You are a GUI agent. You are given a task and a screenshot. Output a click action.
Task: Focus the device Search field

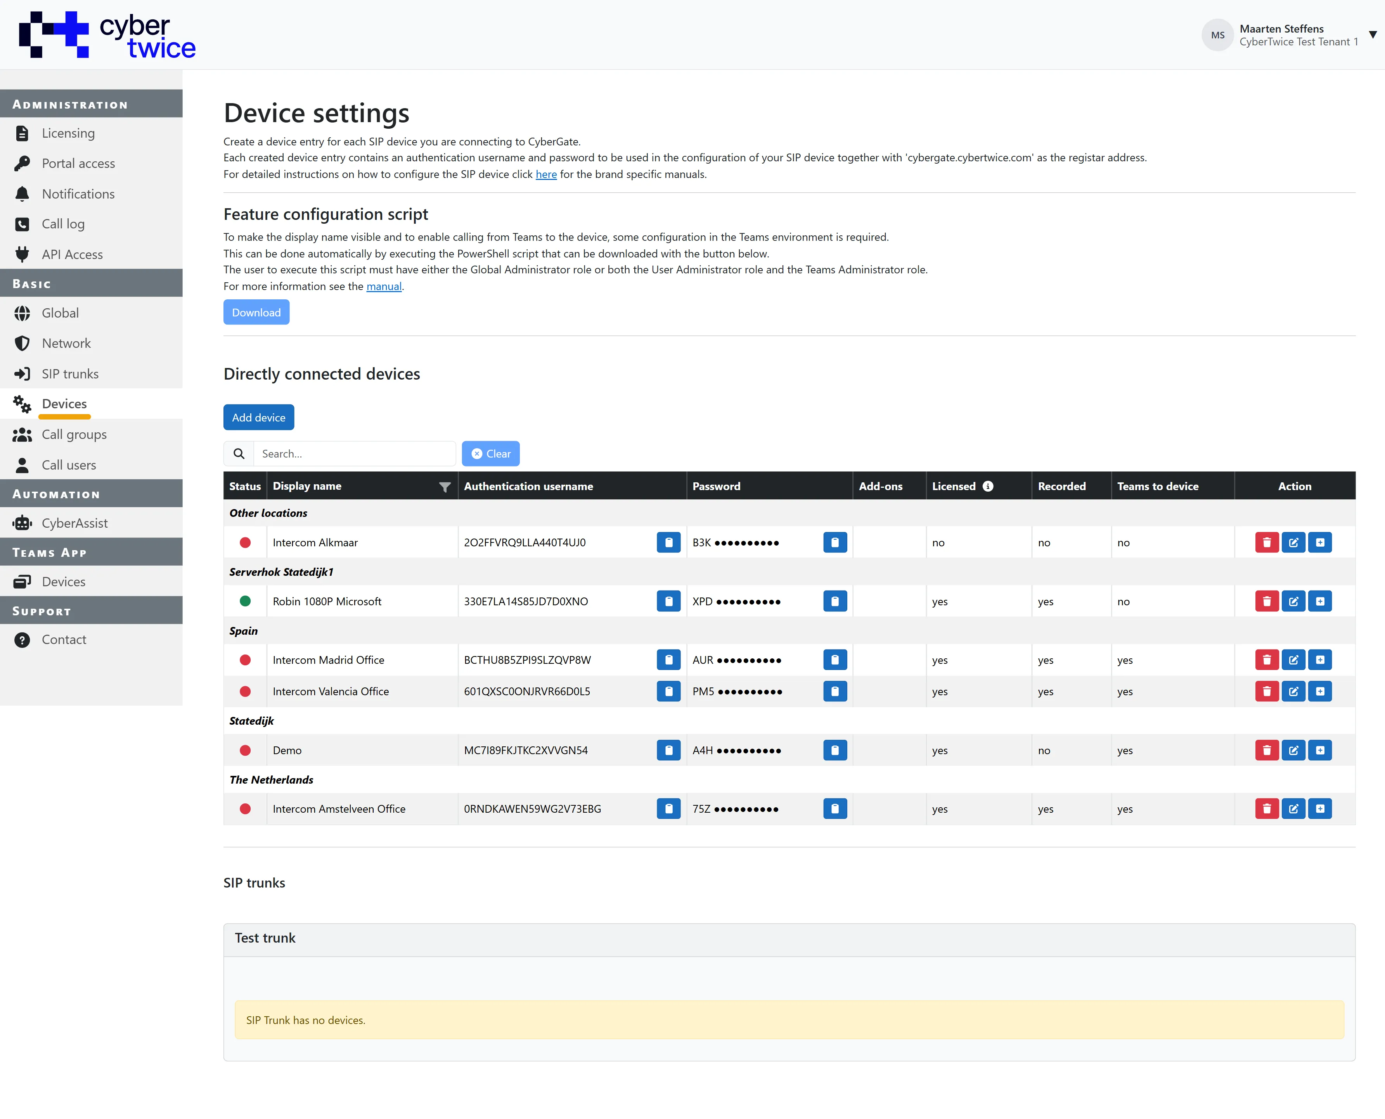(354, 454)
